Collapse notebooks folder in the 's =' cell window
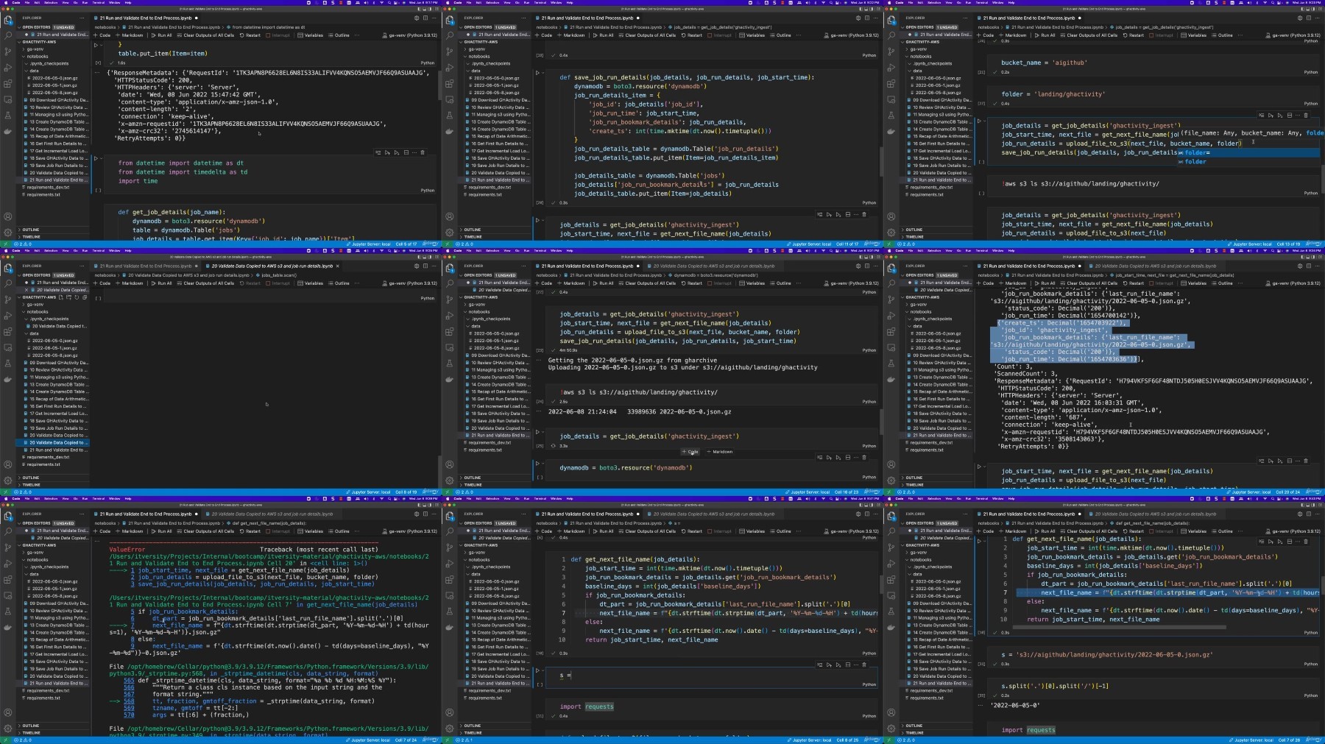Image resolution: width=1325 pixels, height=744 pixels. click(478, 559)
